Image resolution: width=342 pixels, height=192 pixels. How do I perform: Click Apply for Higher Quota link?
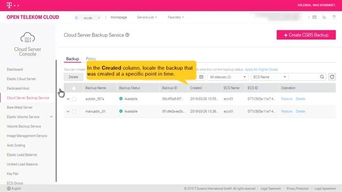261,69
